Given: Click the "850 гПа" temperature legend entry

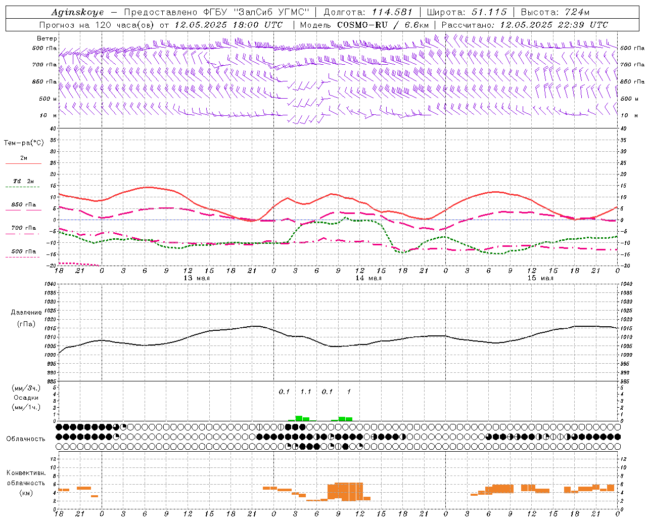Looking at the screenshot, I should click(x=24, y=205).
